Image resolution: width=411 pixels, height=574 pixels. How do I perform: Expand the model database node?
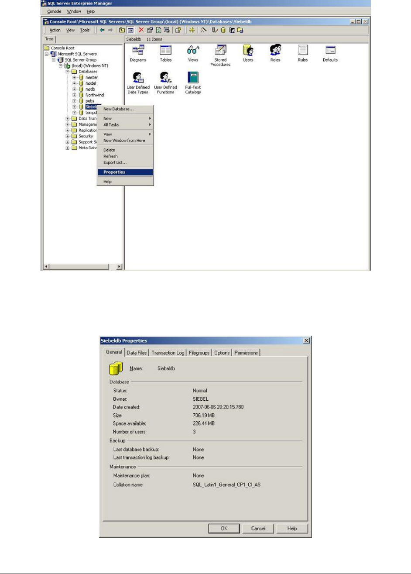(75, 83)
